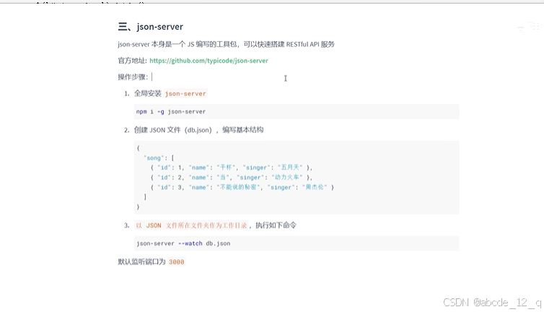The image size is (544, 312).
Task: Click the json-server --watch db.json command
Action: point(183,243)
